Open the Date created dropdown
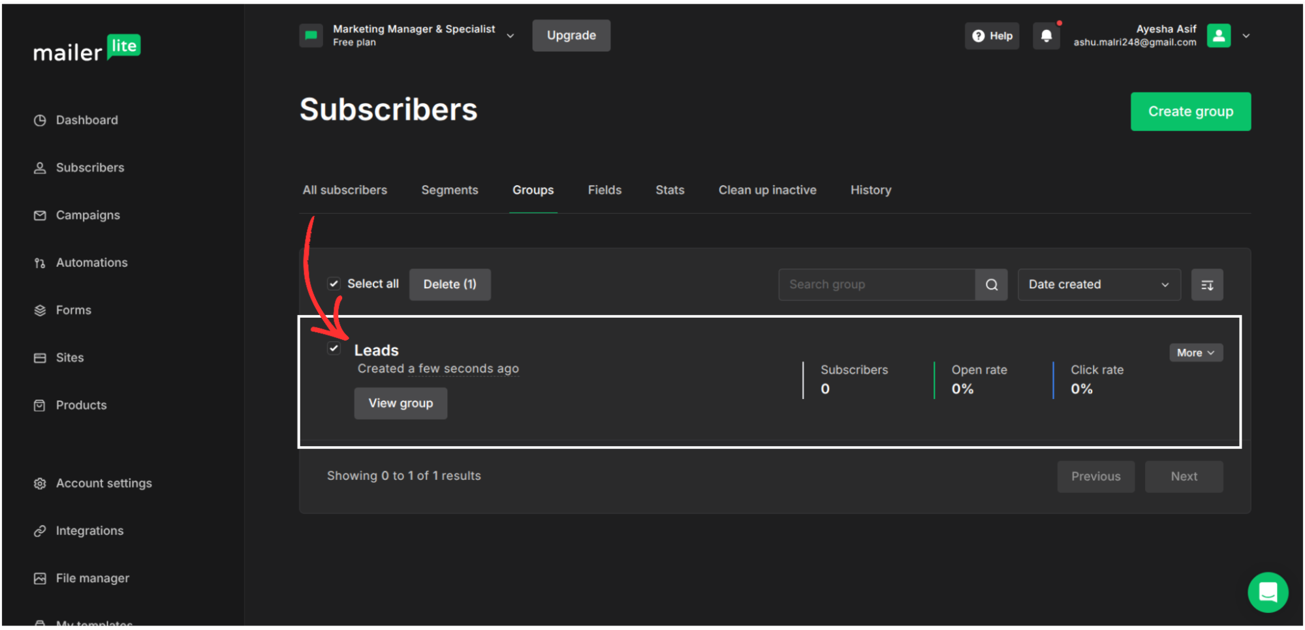Image resolution: width=1305 pixels, height=630 pixels. pos(1099,284)
